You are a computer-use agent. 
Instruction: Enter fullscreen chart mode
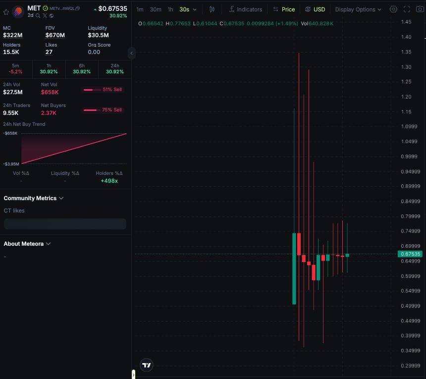pos(407,9)
